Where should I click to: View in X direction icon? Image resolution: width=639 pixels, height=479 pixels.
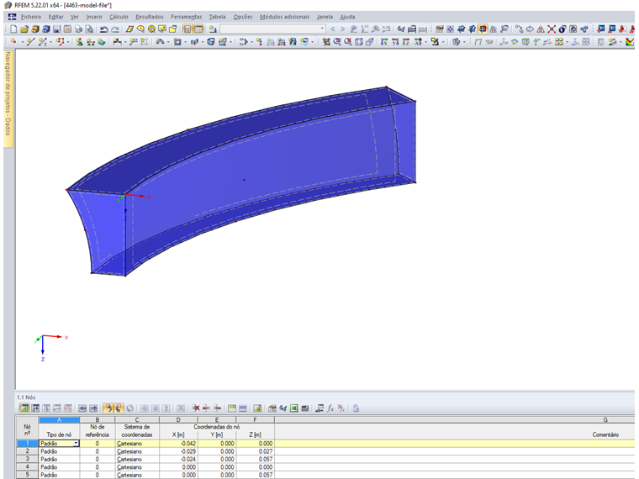tap(384, 41)
